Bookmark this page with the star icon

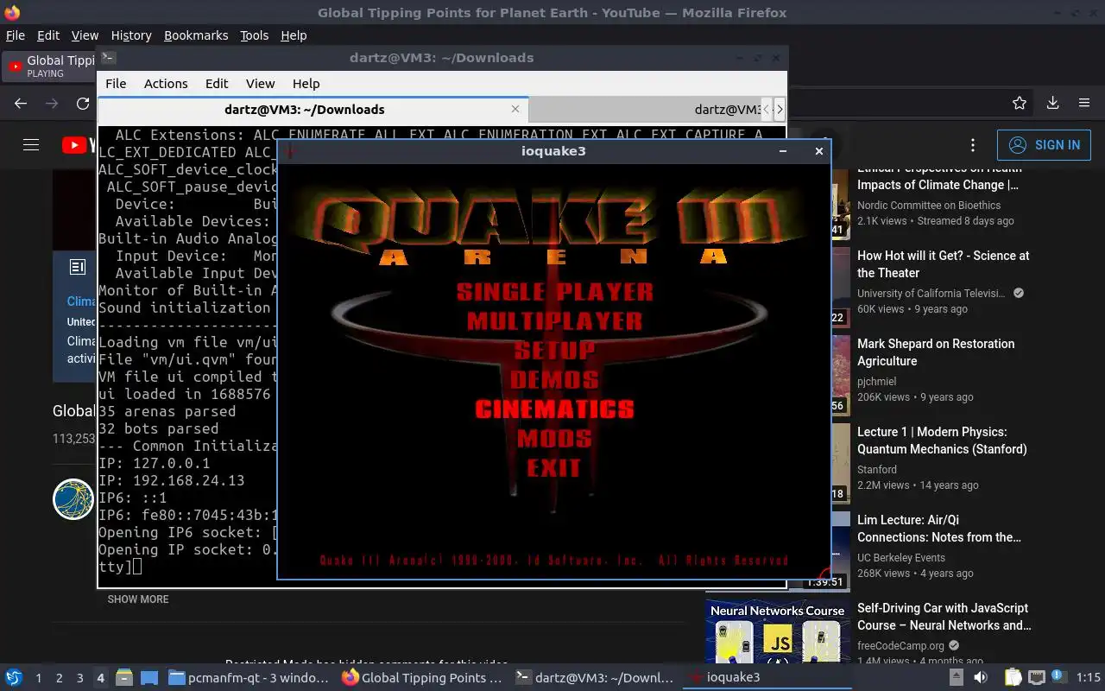pyautogui.click(x=1020, y=103)
